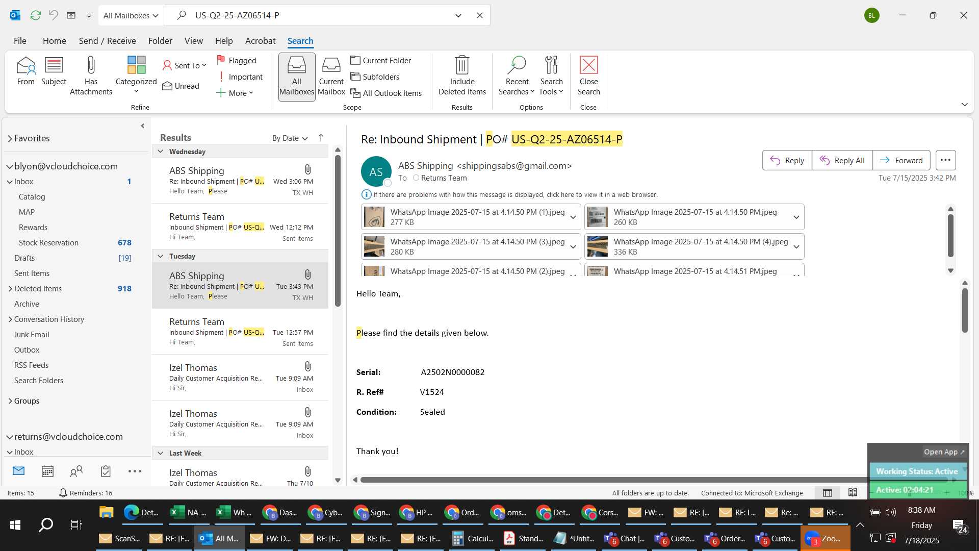Open more navigation options ellipsis

tap(135, 471)
